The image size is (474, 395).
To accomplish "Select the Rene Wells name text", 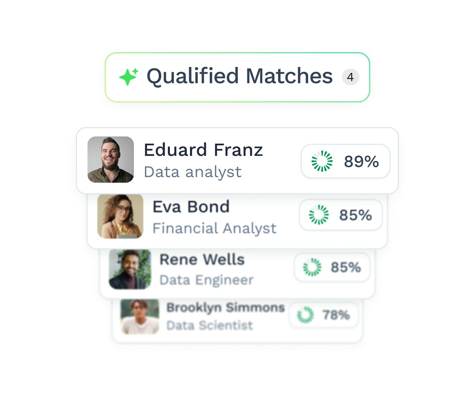I will [x=202, y=260].
